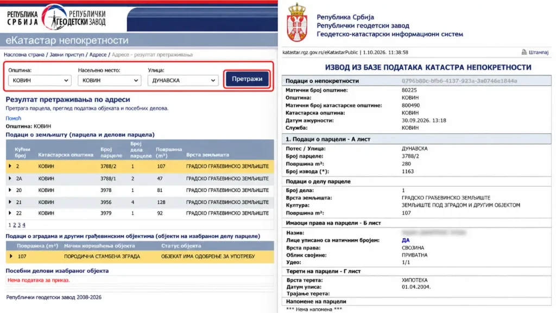Click the ХИПОТЕКА encumbrance value
Image resolution: width=556 pixels, height=313 pixels.
point(414,280)
